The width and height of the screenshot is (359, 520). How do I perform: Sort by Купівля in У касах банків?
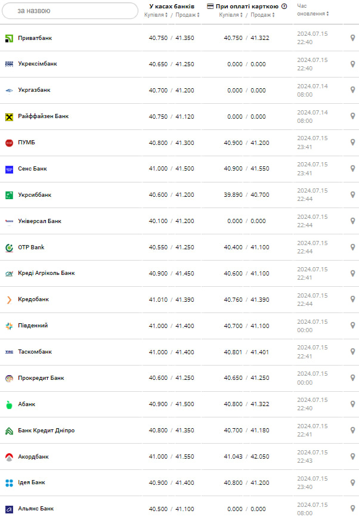pyautogui.click(x=156, y=14)
